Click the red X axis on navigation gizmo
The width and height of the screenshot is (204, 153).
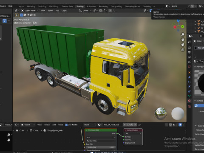click(175, 27)
